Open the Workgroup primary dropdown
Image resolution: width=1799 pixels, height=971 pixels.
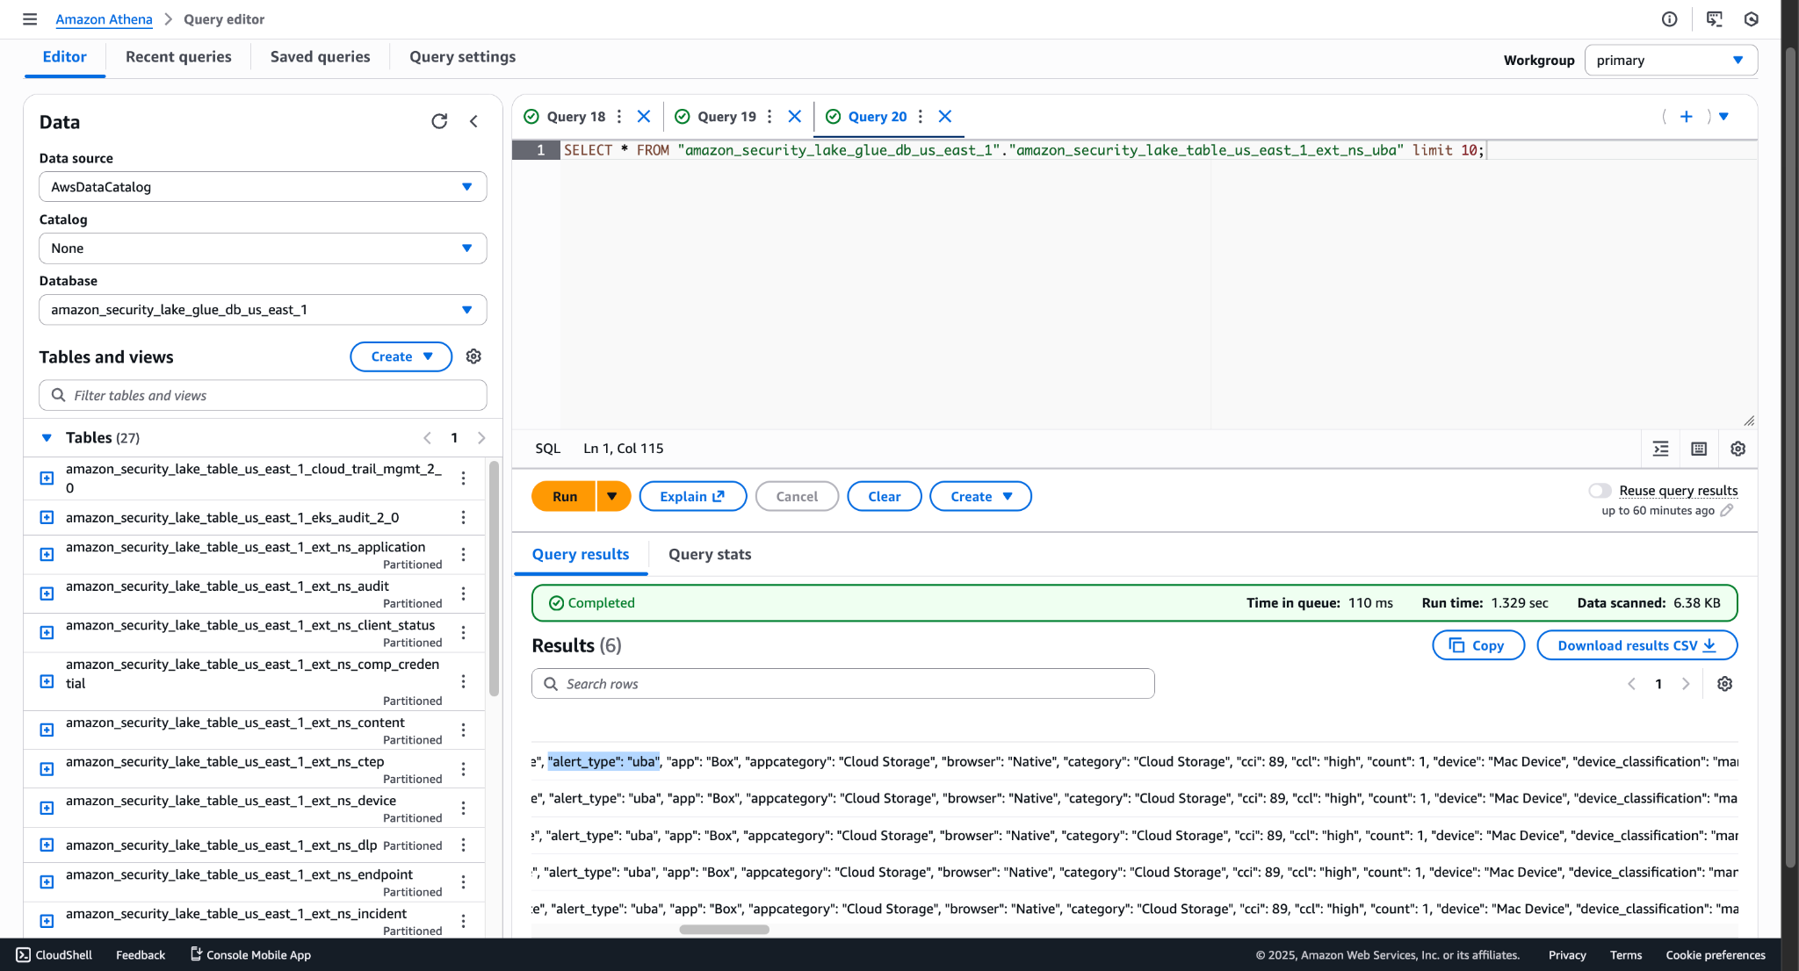tap(1671, 61)
